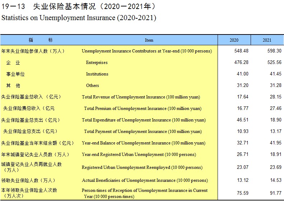This screenshot has height=212, width=284.
Task: Click Total Expenditure of Unemployment Insurance label
Action: (x=144, y=120)
